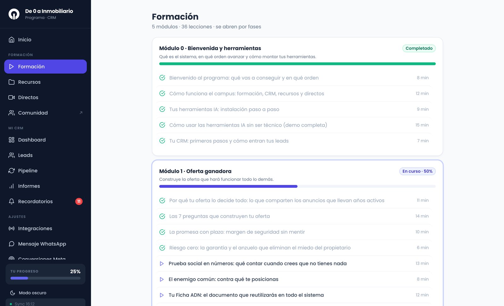Click the check icon beside Las 7 preguntas
The image size is (504, 306).
coord(162,216)
